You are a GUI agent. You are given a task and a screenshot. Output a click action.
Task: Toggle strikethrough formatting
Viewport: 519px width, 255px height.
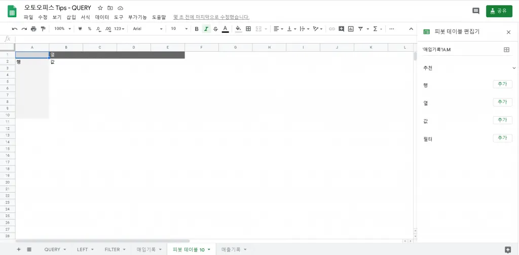pos(215,29)
